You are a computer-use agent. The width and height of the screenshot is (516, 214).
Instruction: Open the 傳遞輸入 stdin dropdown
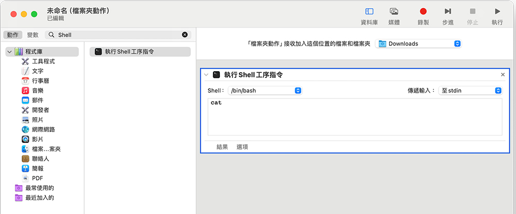pos(470,90)
